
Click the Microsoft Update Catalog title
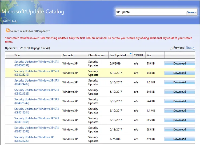coord(33,12)
